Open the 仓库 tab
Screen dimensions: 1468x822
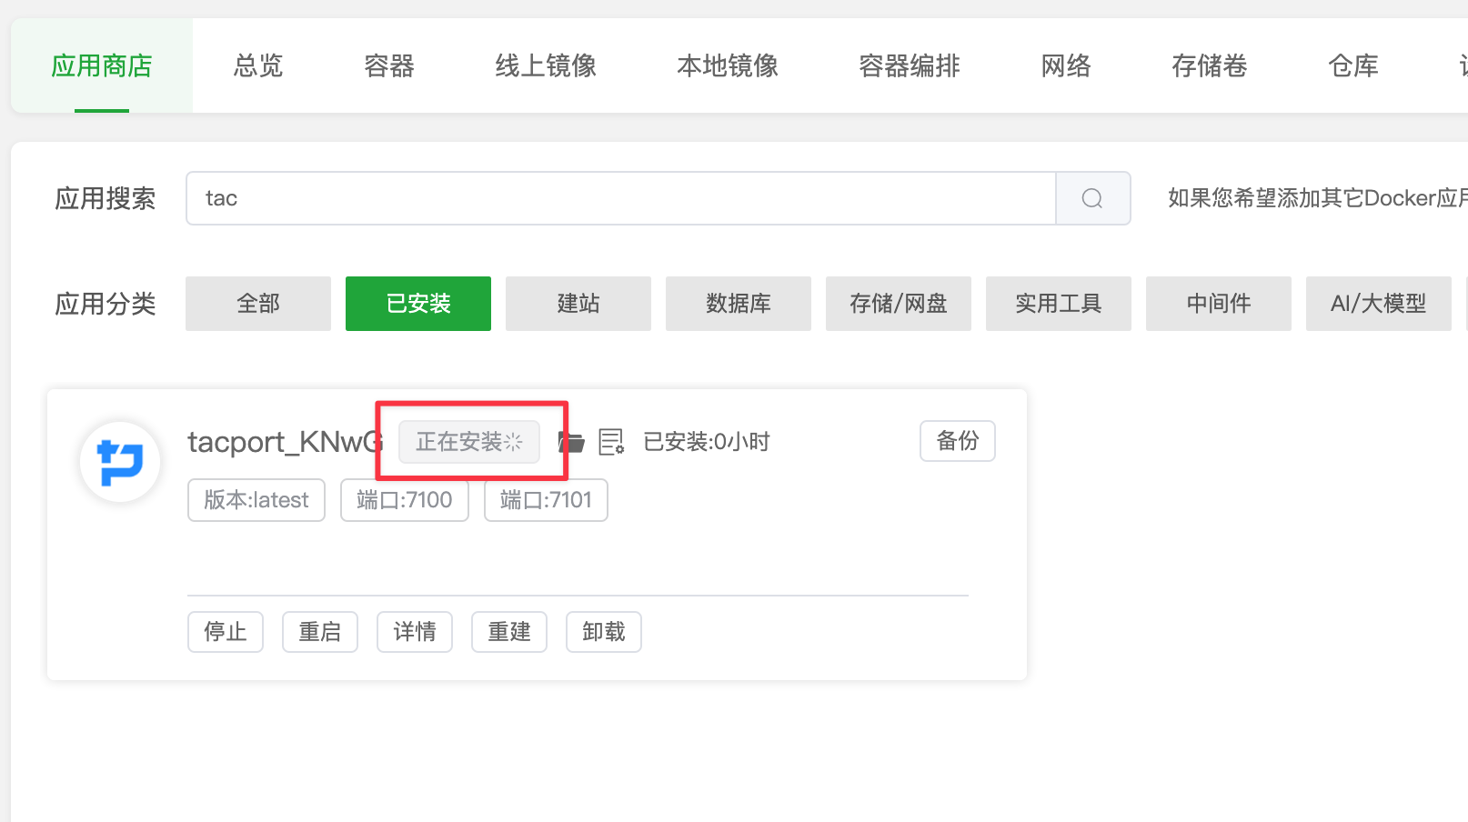click(1353, 65)
